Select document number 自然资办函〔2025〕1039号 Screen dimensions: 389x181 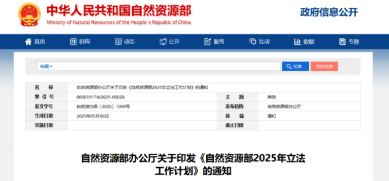click(103, 106)
